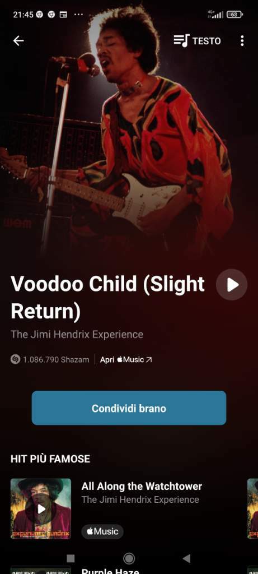Tap the Shazam count logo icon

pyautogui.click(x=15, y=359)
